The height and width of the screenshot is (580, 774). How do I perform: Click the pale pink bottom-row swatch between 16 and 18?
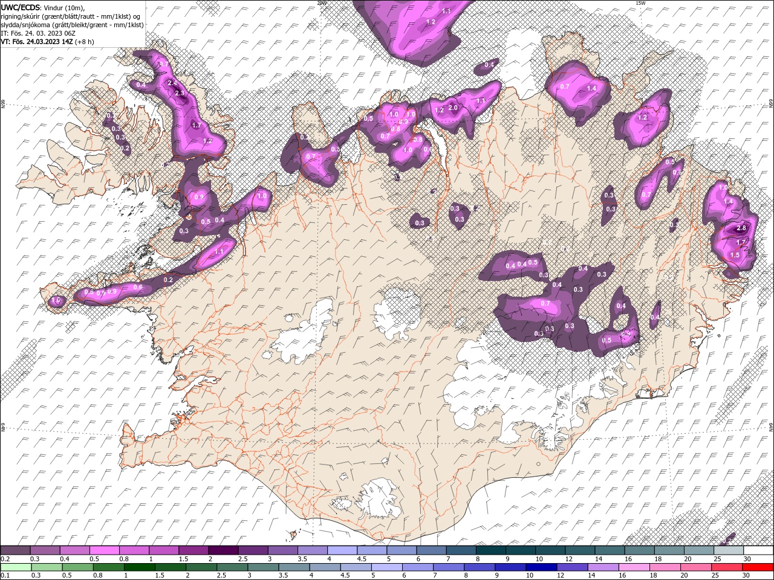[634, 567]
